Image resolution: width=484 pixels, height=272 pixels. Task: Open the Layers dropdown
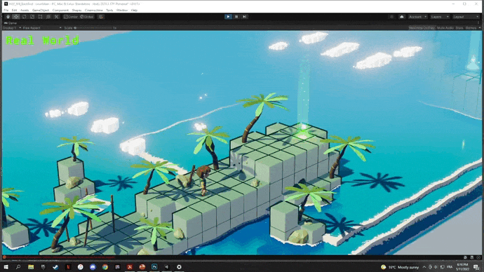pos(440,17)
